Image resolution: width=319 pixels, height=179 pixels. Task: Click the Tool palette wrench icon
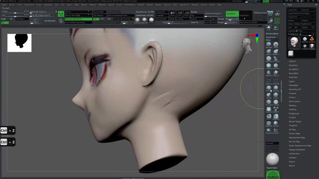pos(285,4)
